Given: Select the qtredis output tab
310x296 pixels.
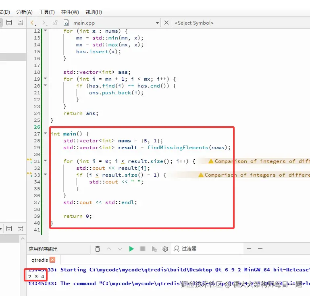Looking at the screenshot, I should tap(40, 260).
